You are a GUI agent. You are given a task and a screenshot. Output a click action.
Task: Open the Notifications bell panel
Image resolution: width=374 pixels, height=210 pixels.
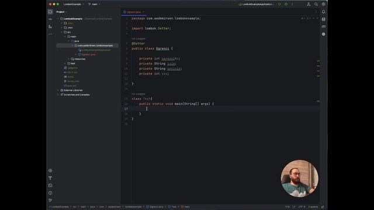click(x=323, y=12)
